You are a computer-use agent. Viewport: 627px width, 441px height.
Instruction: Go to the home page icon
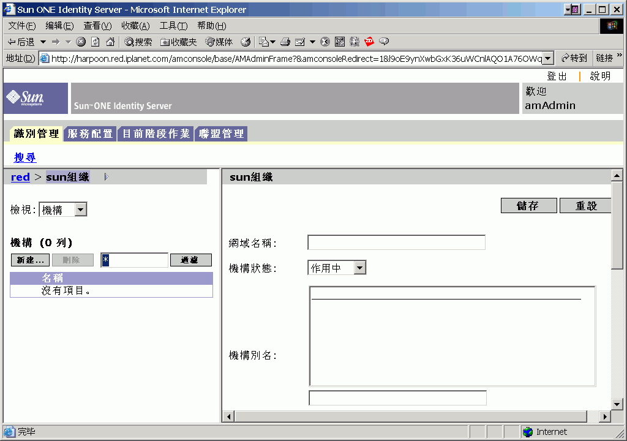pos(110,42)
